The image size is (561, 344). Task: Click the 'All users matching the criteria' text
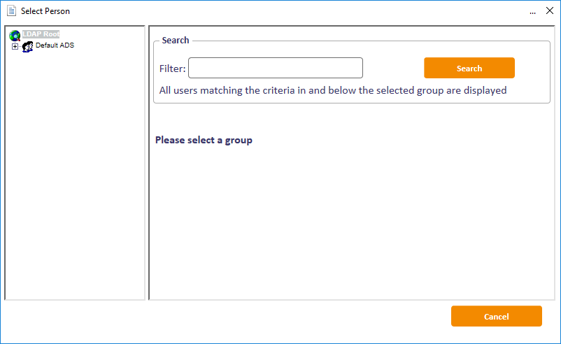tap(332, 90)
